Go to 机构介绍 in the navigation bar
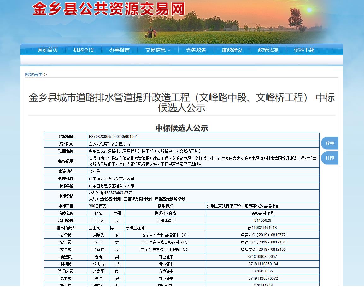The width and height of the screenshot is (364, 287). 84,50
